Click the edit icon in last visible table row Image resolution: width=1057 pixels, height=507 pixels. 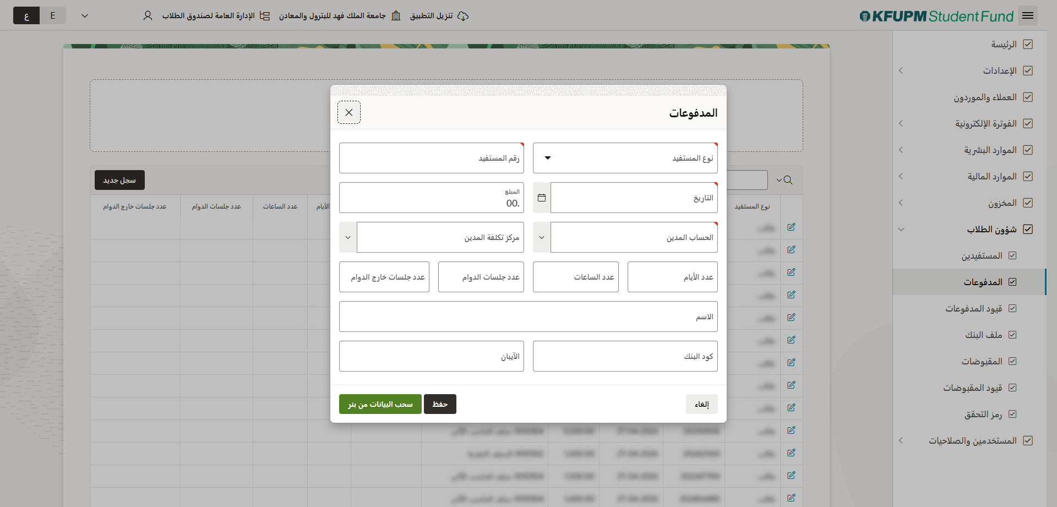pos(791,498)
